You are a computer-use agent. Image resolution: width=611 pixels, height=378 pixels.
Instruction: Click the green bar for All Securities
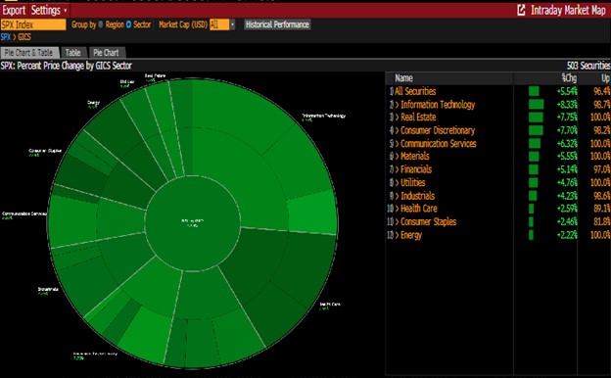coord(534,91)
